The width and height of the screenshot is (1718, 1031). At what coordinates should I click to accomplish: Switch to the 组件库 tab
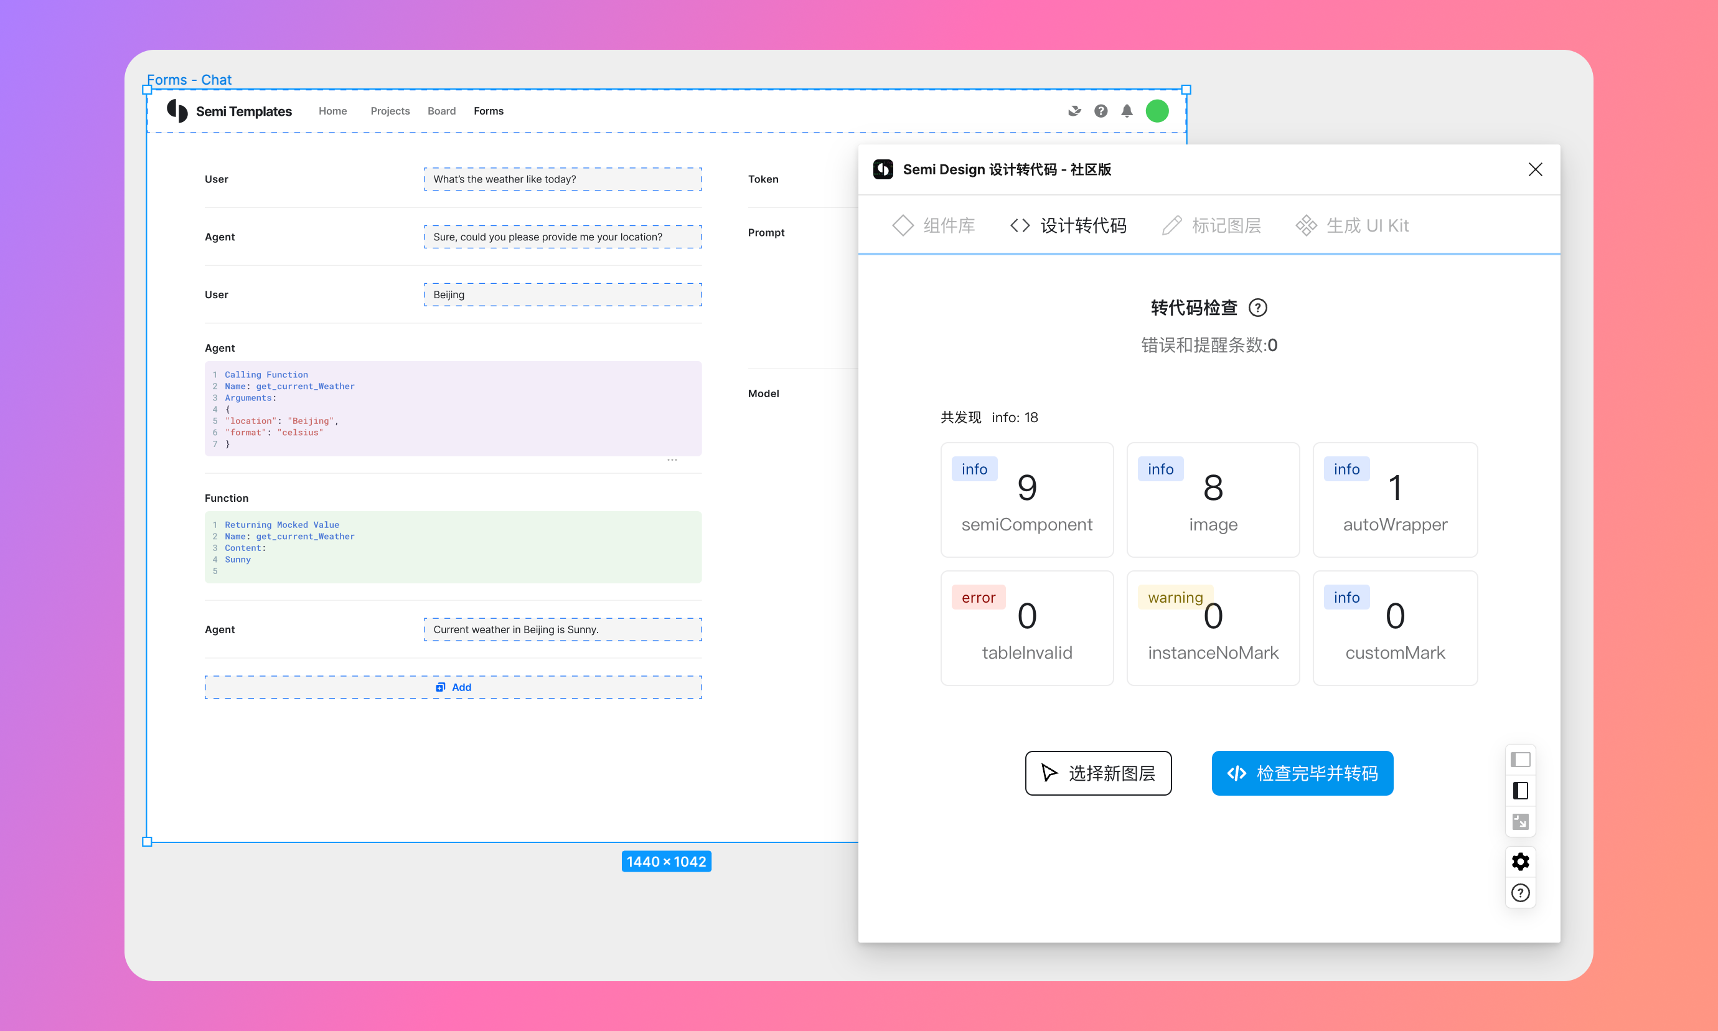coord(933,225)
